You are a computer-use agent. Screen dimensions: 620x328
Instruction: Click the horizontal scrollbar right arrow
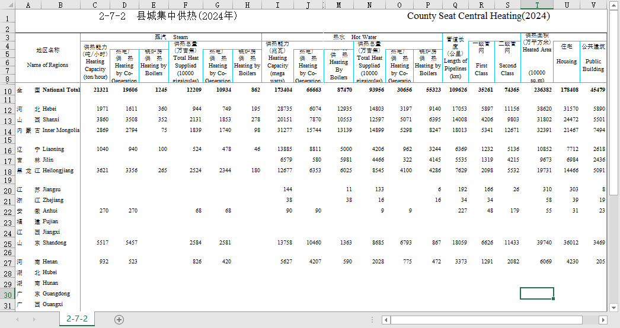coord(603,320)
